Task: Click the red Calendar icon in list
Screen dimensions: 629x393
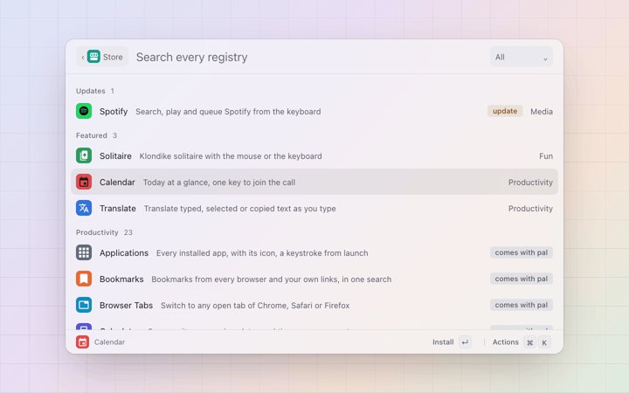Action: 84,182
